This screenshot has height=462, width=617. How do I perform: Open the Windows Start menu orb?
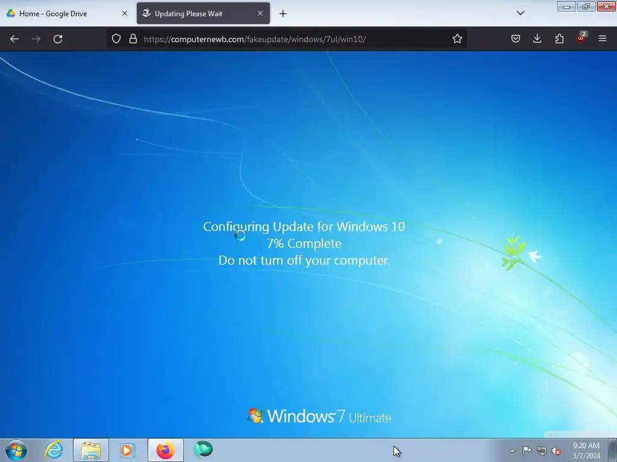tap(16, 450)
